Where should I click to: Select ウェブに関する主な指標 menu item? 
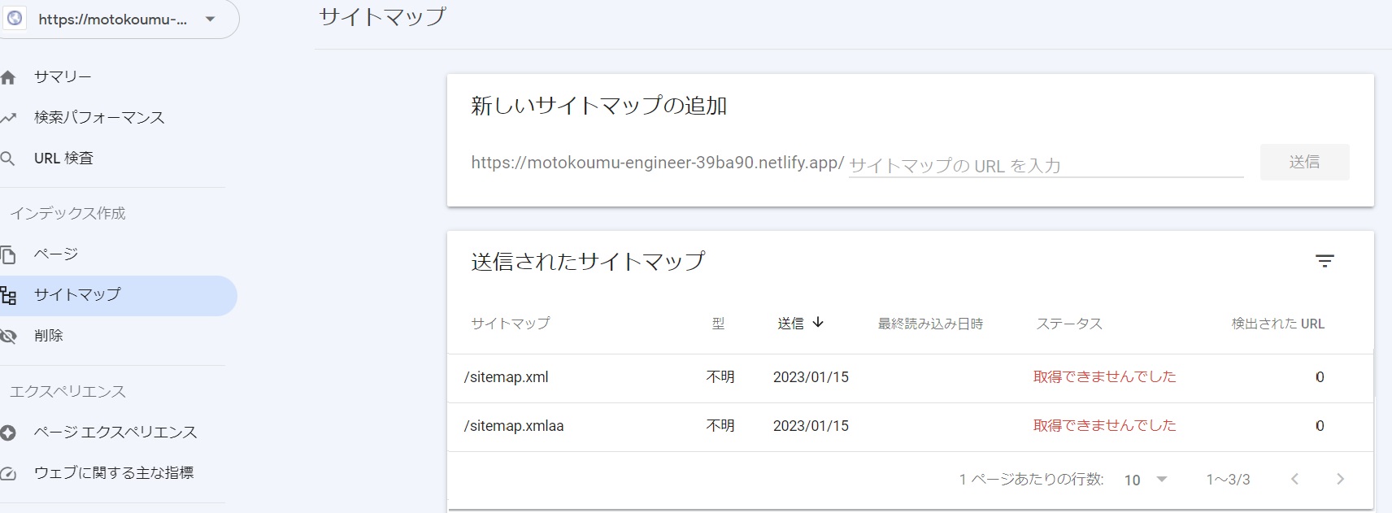coord(114,473)
